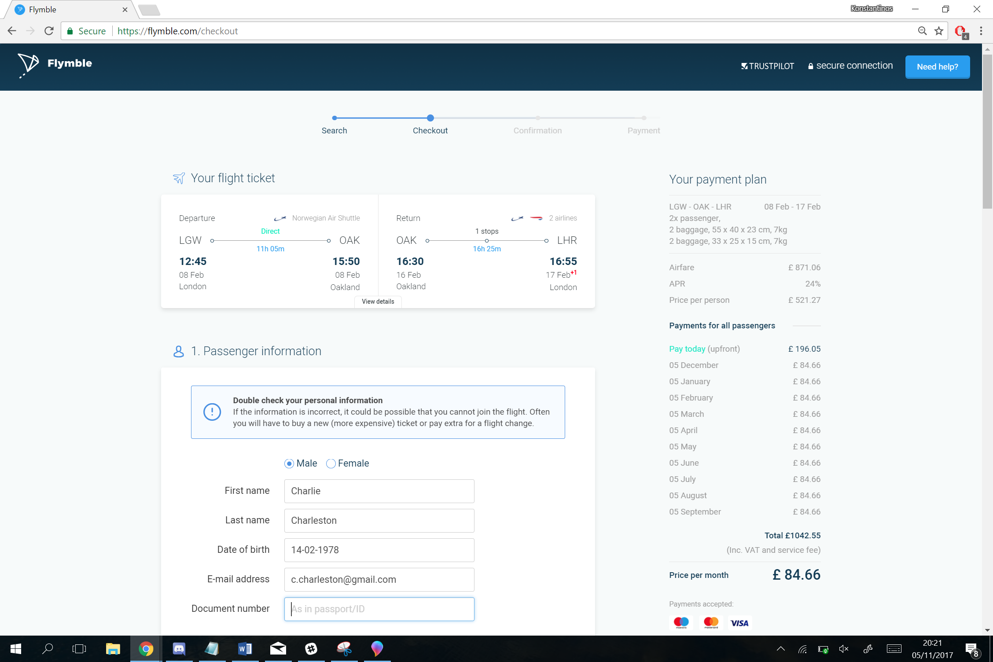Viewport: 993px width, 662px height.
Task: Click the green secure padlock icon
Action: pyautogui.click(x=70, y=31)
